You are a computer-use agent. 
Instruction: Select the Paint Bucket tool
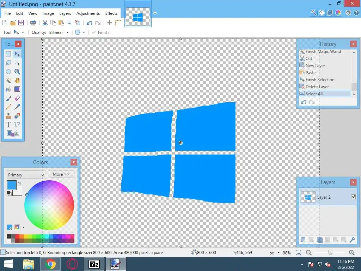pos(8,89)
